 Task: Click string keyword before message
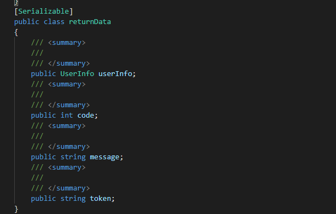(x=73, y=157)
